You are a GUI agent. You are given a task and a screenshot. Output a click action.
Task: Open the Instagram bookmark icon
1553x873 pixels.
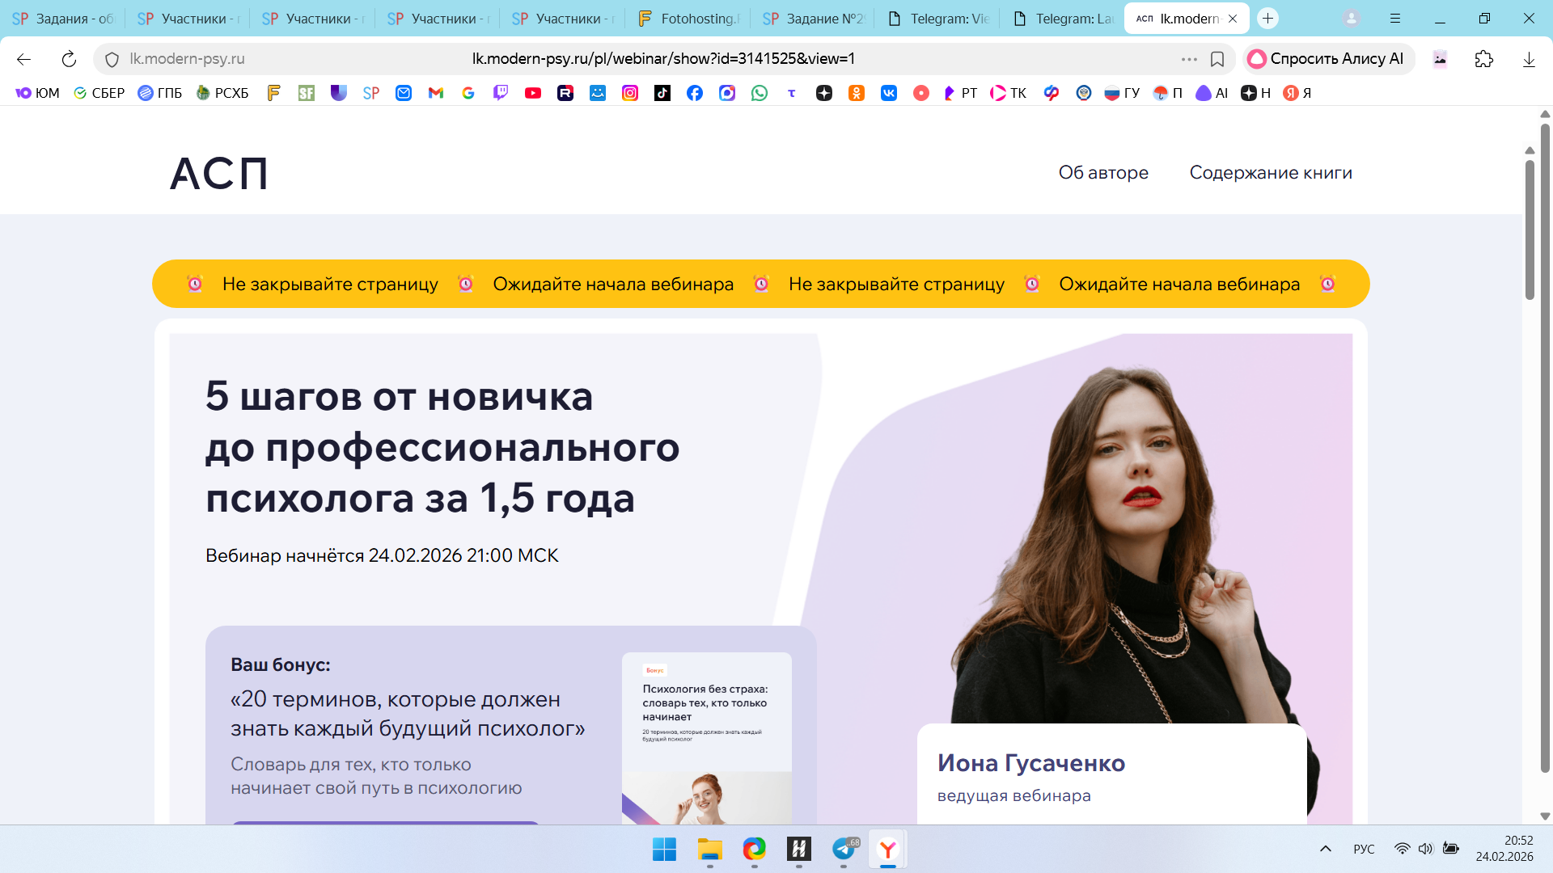coord(630,93)
